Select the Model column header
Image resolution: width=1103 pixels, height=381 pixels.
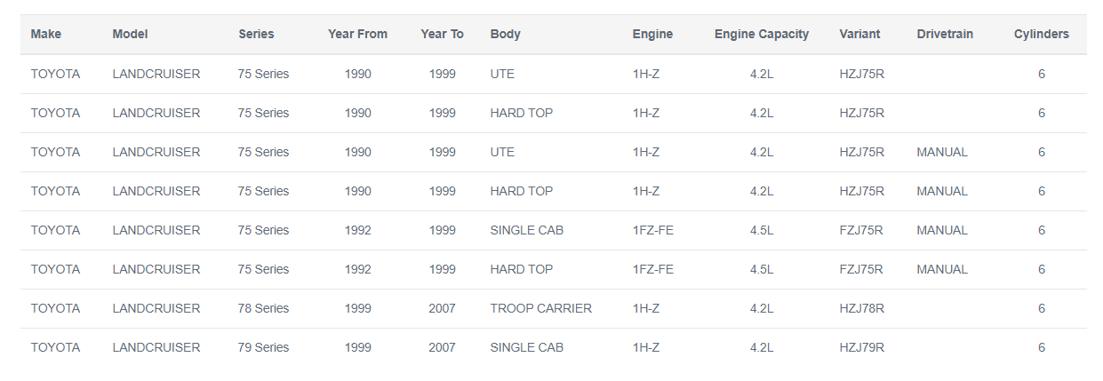130,35
